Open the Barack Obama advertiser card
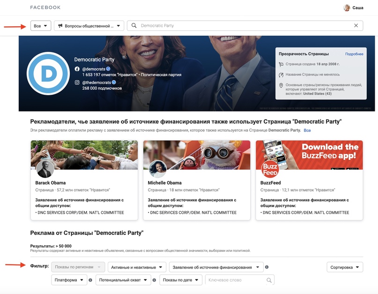Image resolution: width=378 pixels, height=294 pixels. click(x=84, y=180)
